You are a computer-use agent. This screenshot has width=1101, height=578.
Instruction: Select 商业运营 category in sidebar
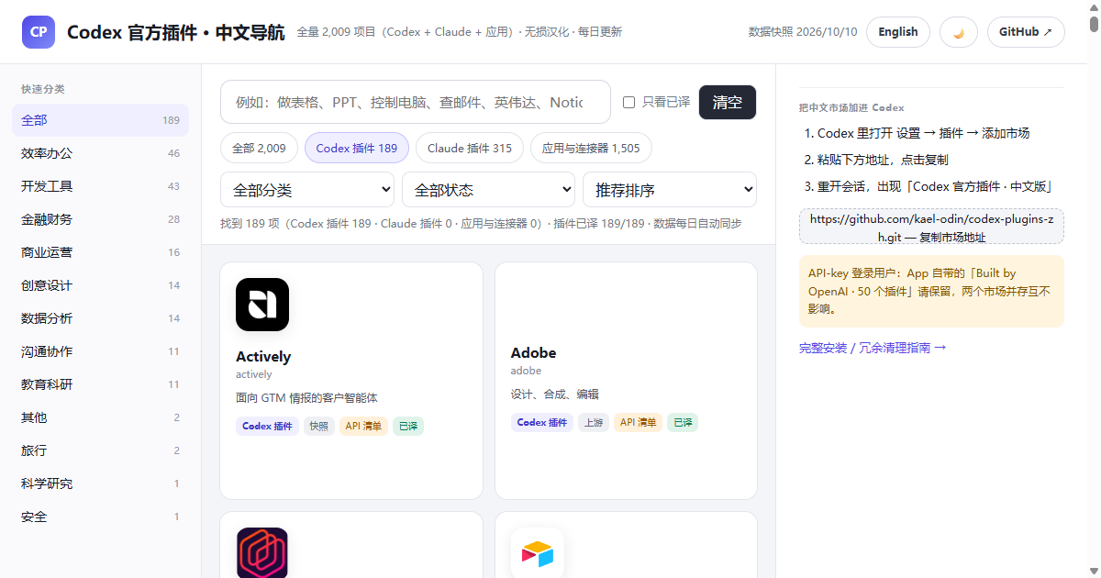pyautogui.click(x=100, y=252)
